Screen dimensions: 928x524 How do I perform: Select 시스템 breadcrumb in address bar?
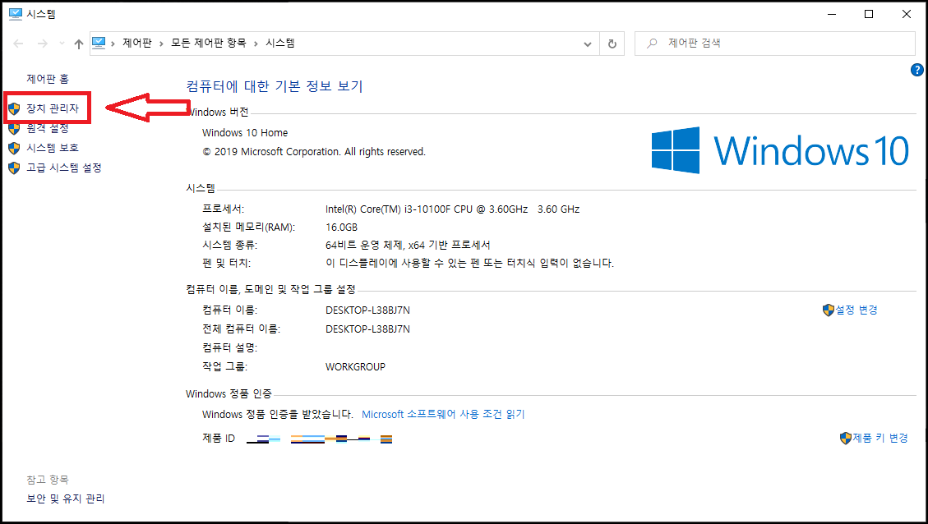click(x=280, y=43)
